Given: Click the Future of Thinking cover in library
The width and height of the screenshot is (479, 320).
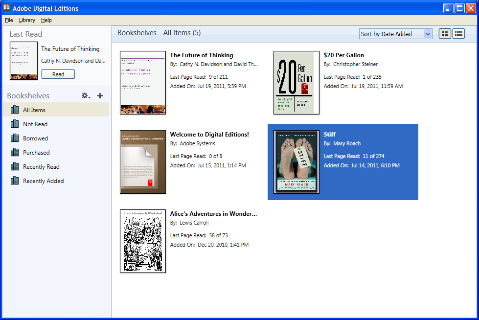Looking at the screenshot, I should (143, 83).
